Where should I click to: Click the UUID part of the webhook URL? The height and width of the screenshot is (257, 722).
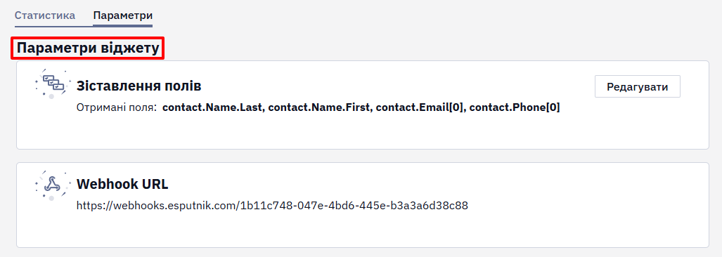click(354, 206)
